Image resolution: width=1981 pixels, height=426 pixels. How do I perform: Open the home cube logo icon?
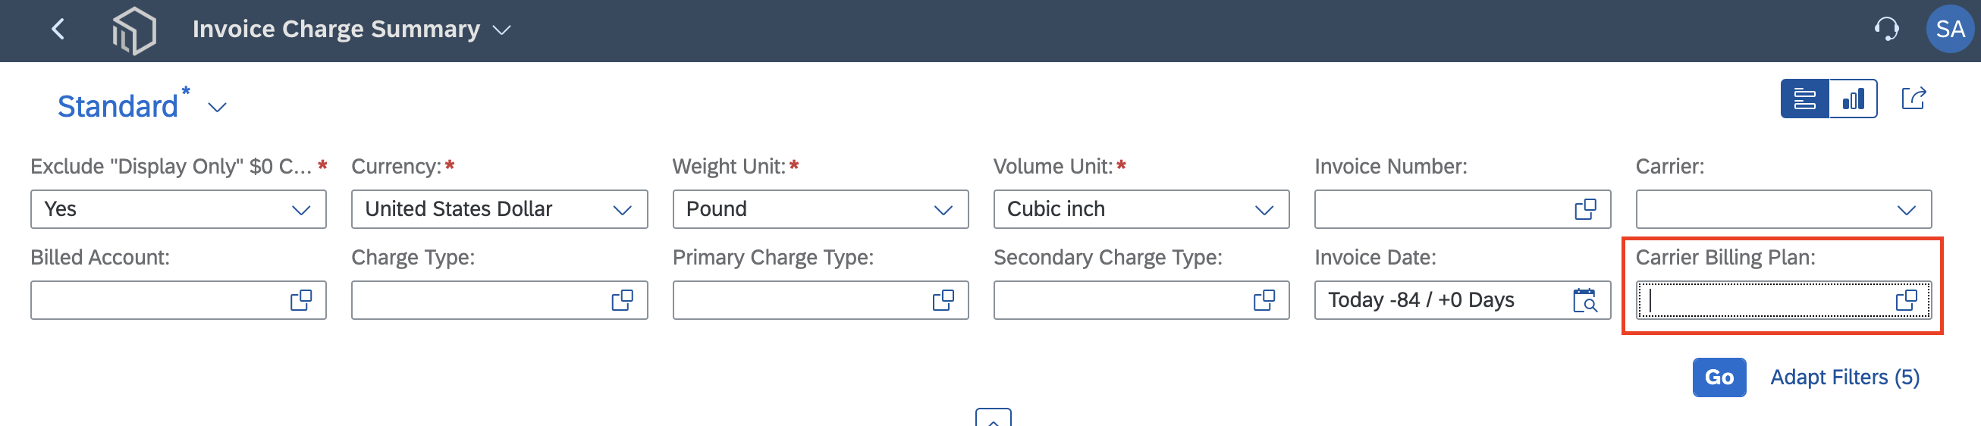pos(133,30)
